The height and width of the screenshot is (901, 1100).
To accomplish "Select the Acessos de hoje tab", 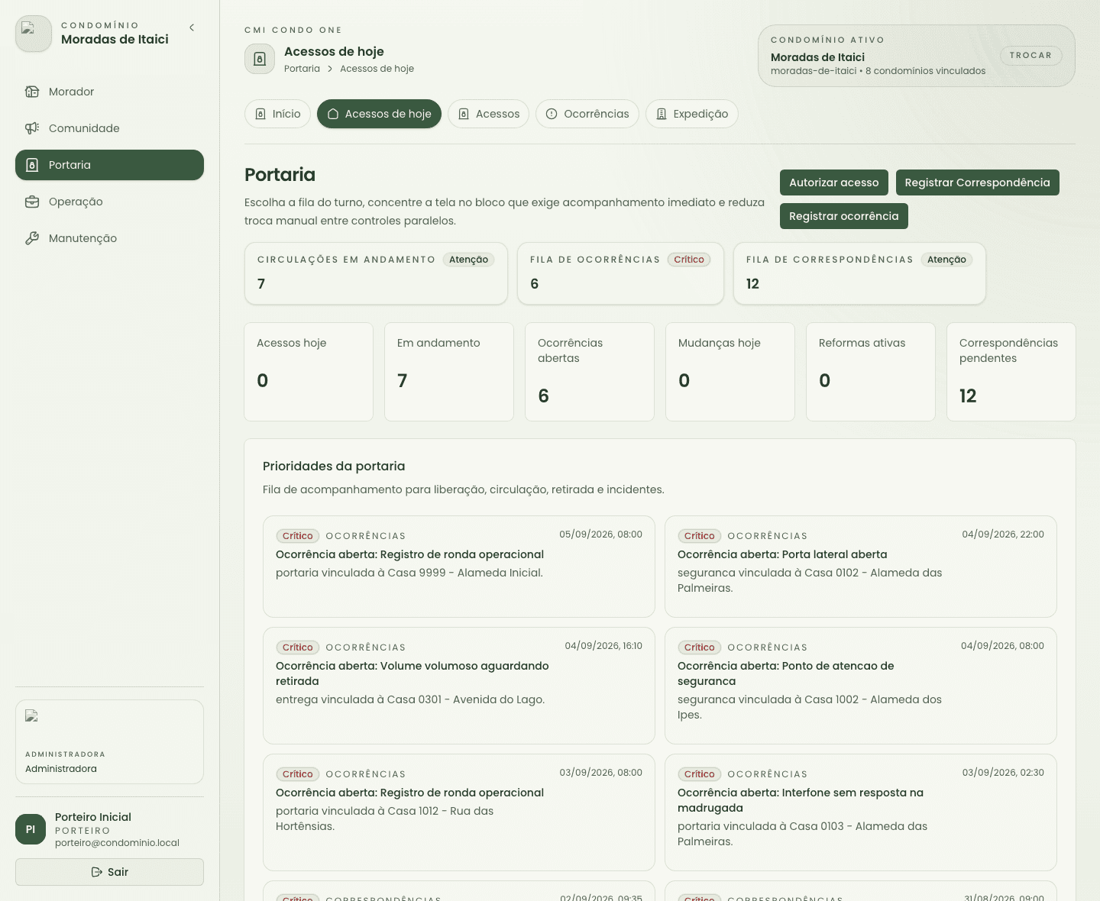I will (x=379, y=114).
